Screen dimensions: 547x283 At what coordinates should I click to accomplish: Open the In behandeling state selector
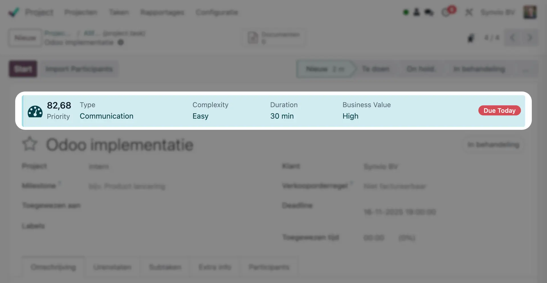pos(493,145)
